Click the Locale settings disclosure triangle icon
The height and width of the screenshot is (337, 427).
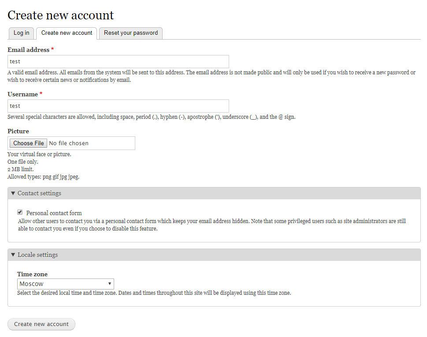[x=13, y=255]
